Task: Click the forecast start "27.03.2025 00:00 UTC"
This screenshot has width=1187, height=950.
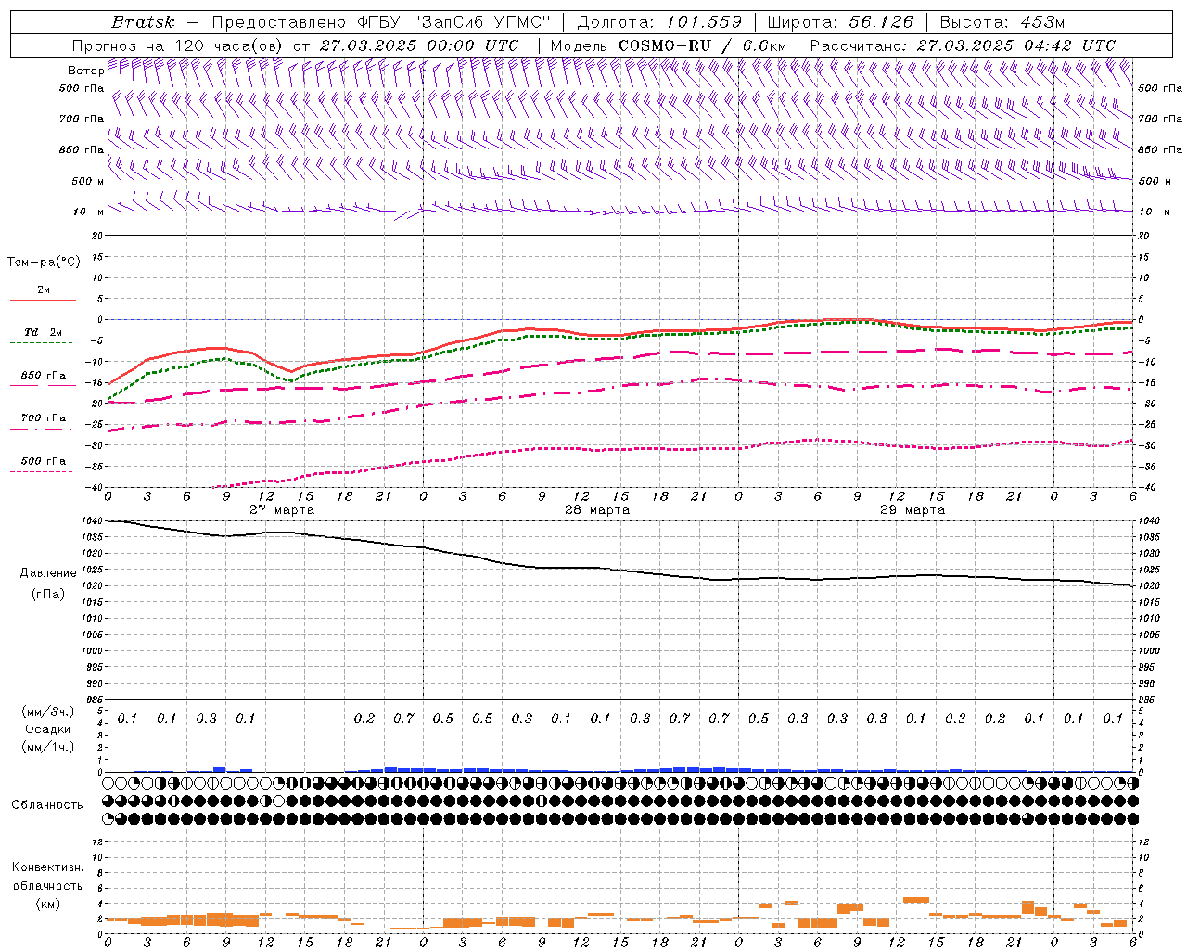Action: (x=419, y=45)
